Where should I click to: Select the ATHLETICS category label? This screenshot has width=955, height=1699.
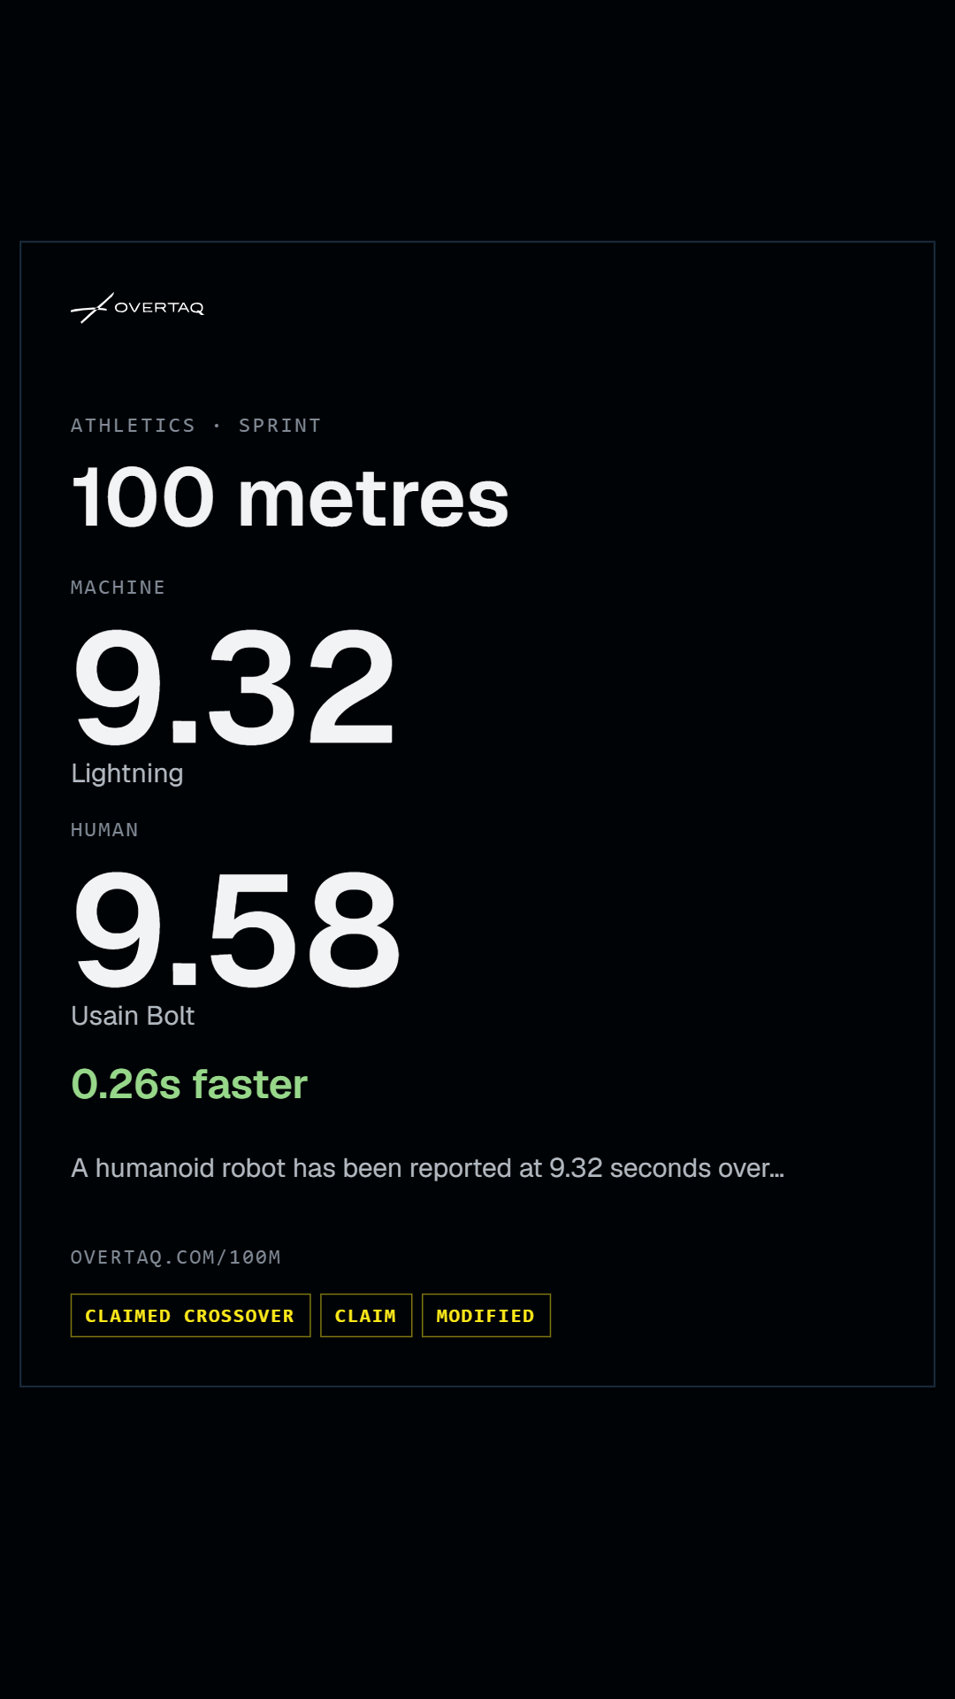coord(133,426)
